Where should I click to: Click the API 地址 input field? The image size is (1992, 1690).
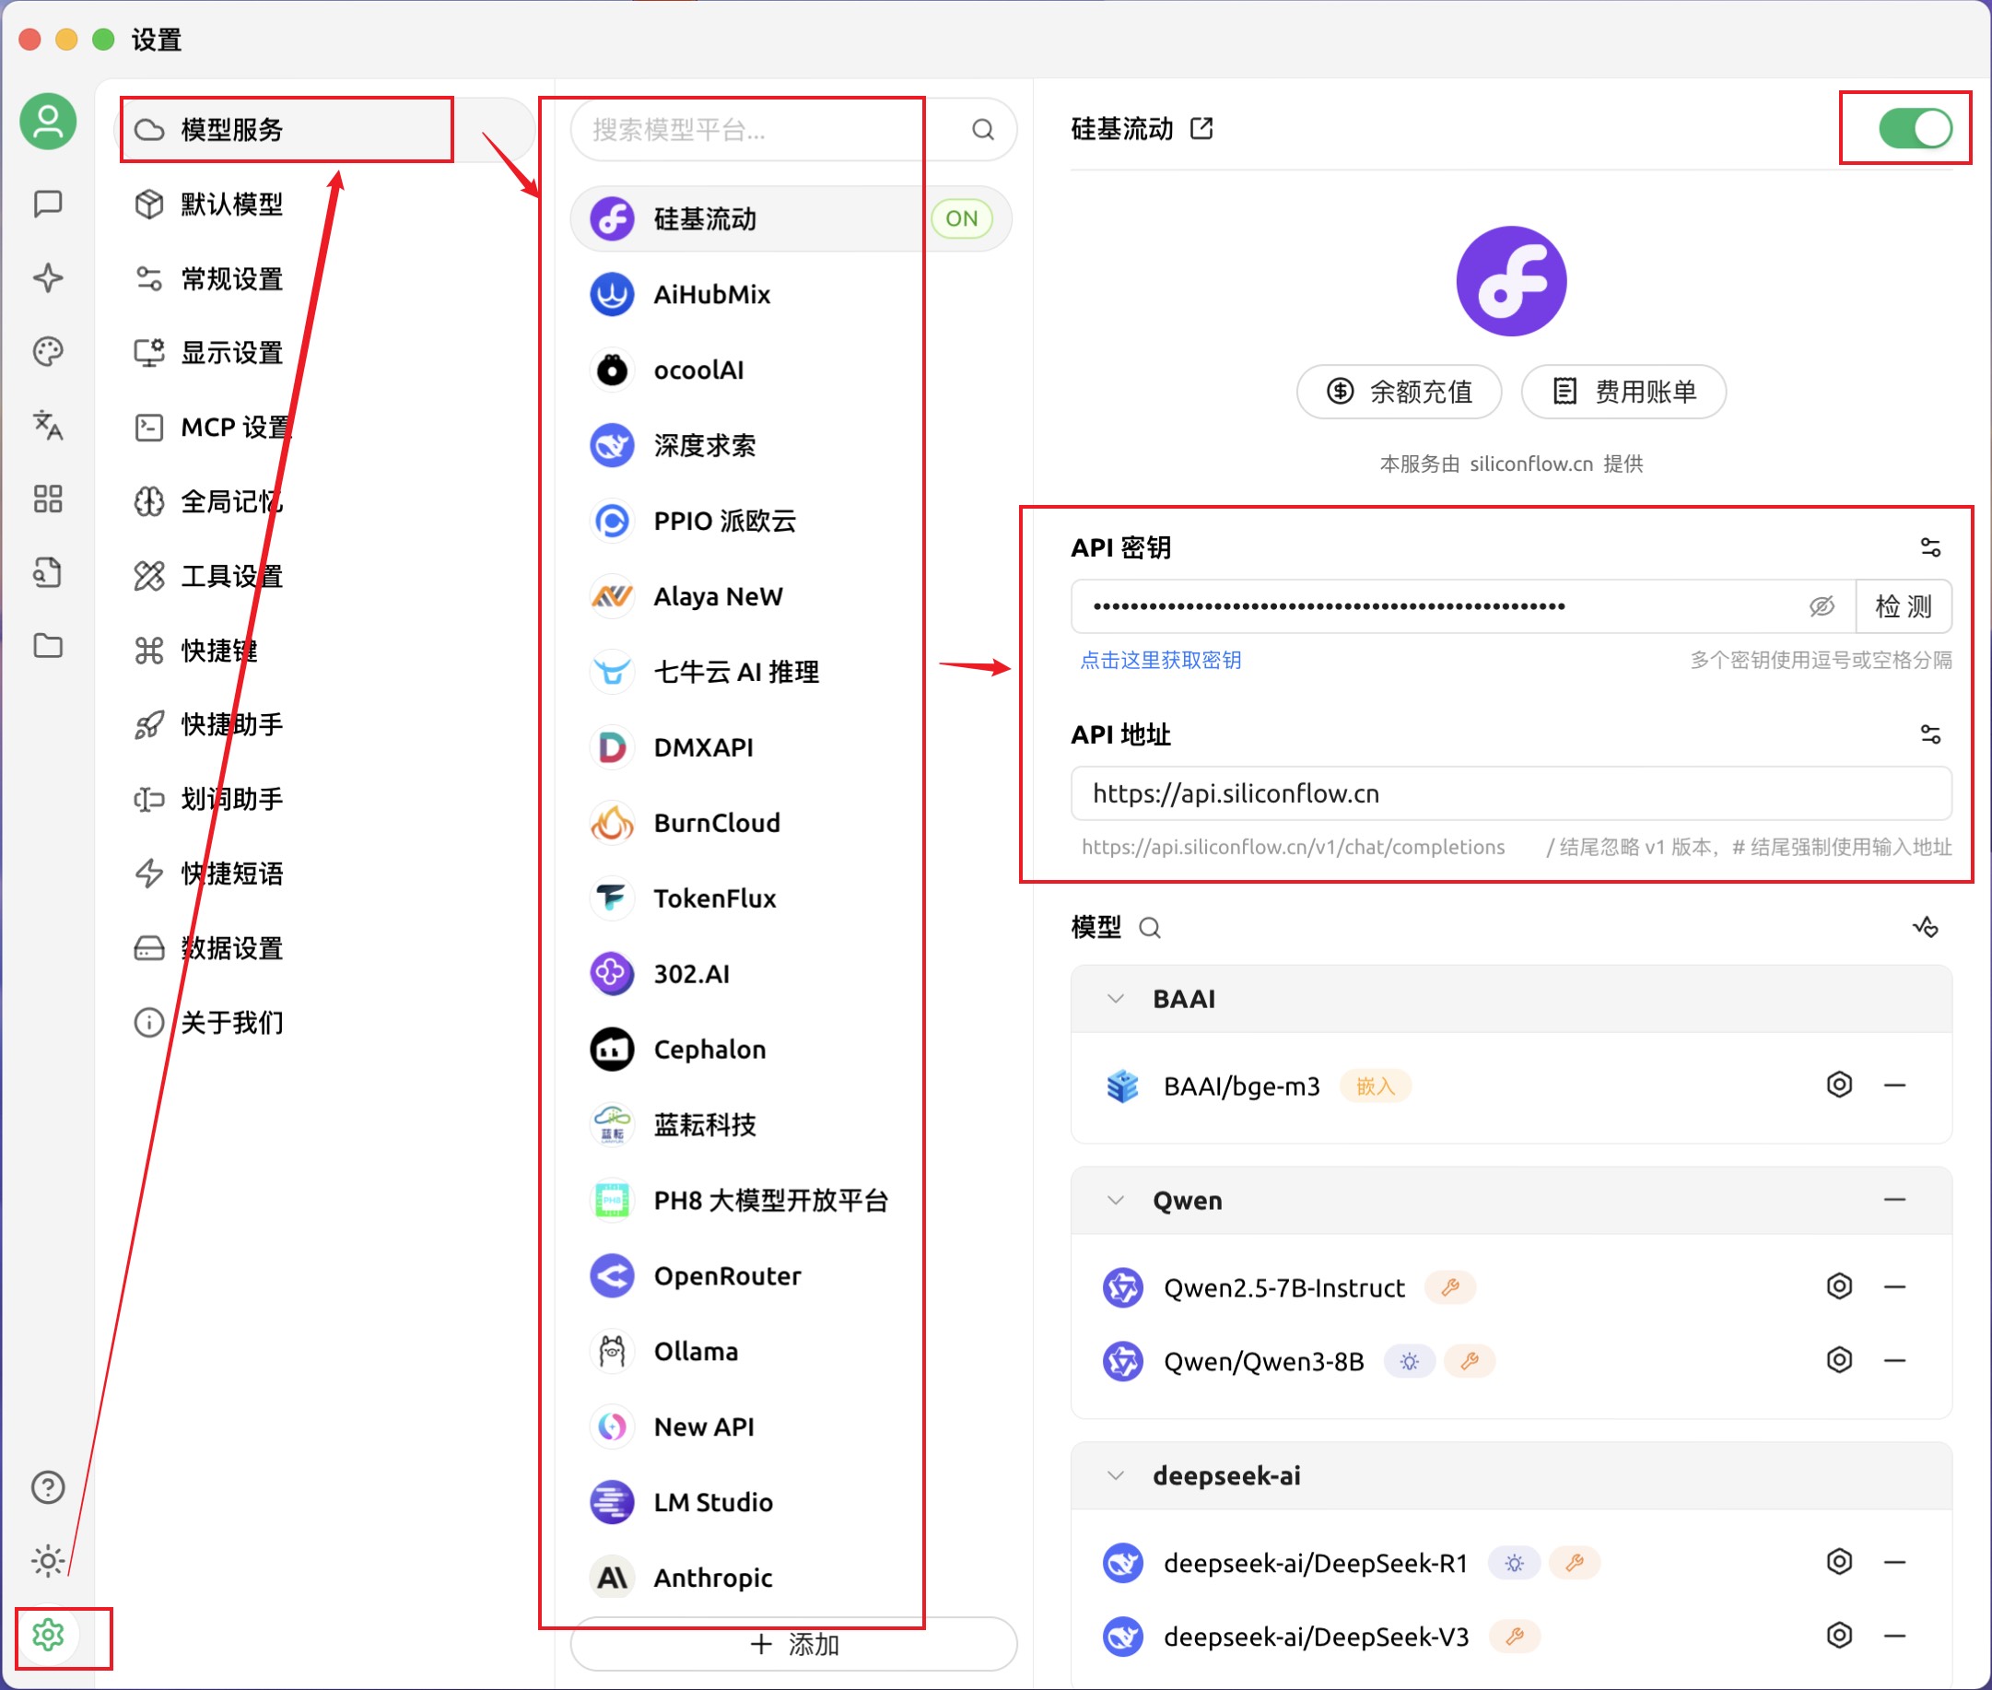[1511, 793]
